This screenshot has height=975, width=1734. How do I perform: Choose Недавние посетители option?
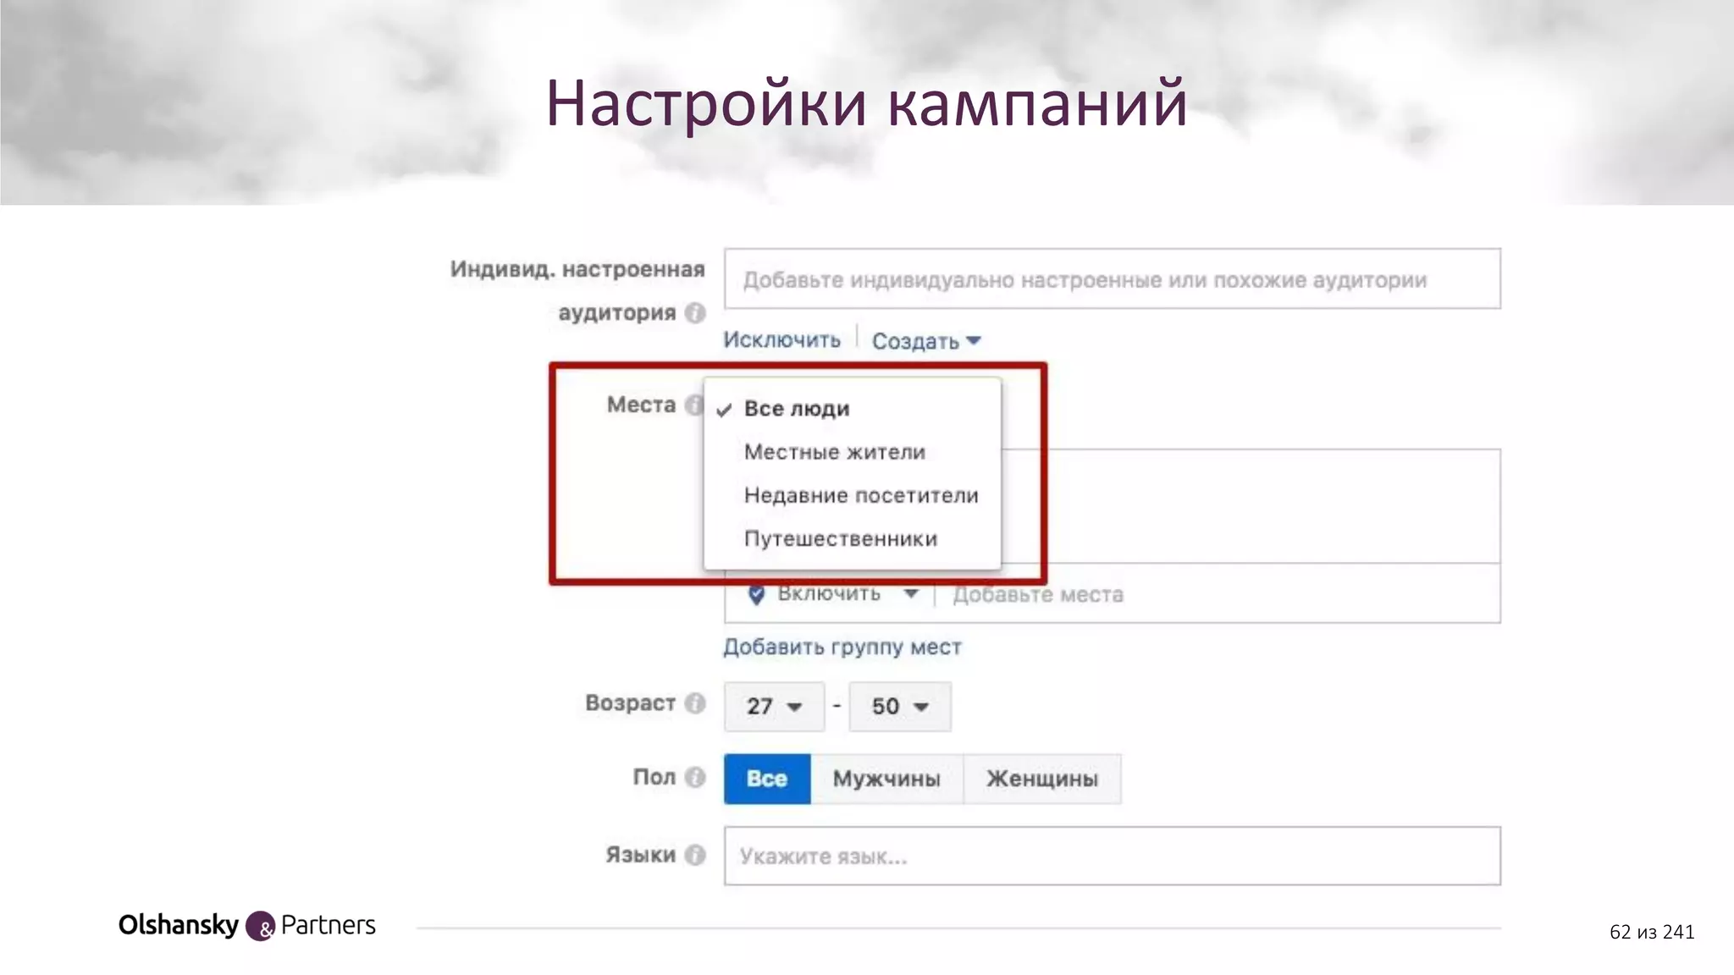(x=852, y=495)
